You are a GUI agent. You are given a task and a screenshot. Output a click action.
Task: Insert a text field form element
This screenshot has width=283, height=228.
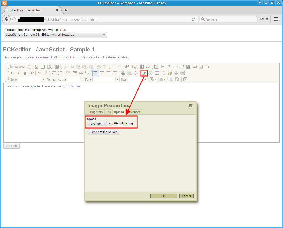coord(175,67)
